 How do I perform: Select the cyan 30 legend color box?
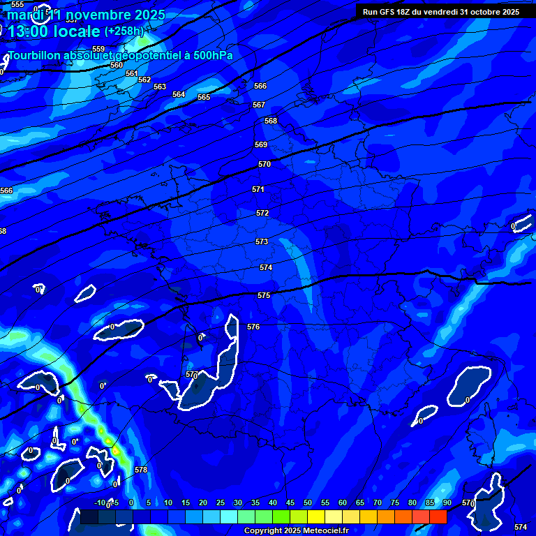click(x=229, y=517)
